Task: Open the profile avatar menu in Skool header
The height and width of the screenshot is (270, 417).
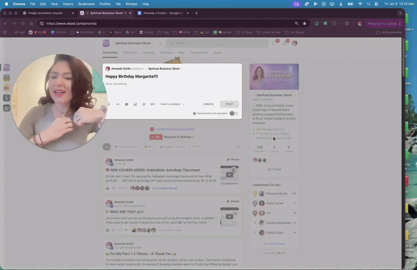Action: point(294,43)
